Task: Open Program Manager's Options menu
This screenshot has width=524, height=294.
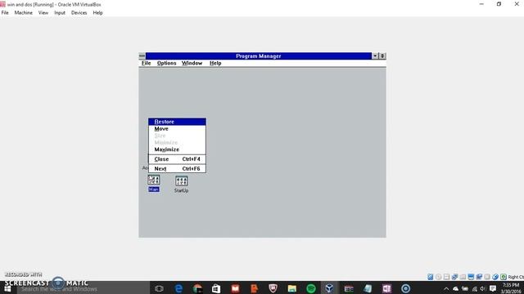Action: 166,63
